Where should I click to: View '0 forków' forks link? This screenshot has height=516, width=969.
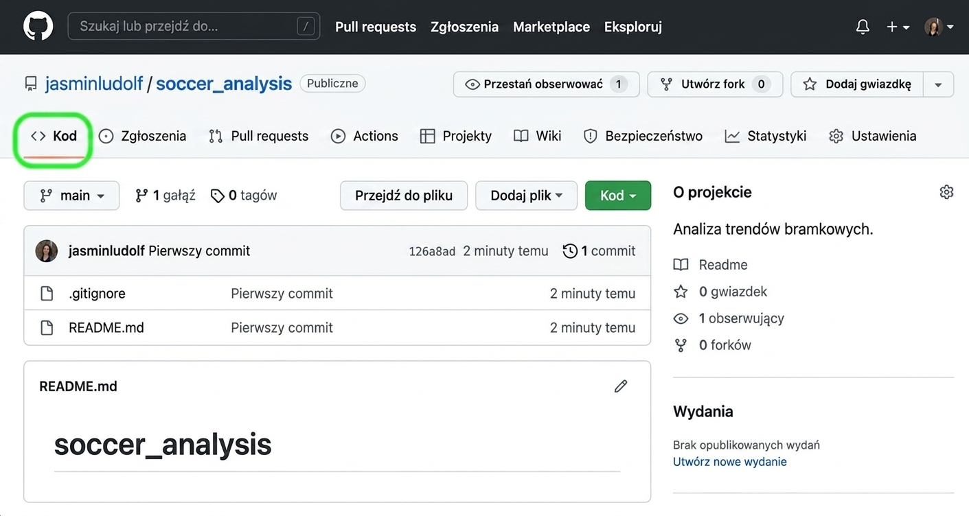click(712, 345)
